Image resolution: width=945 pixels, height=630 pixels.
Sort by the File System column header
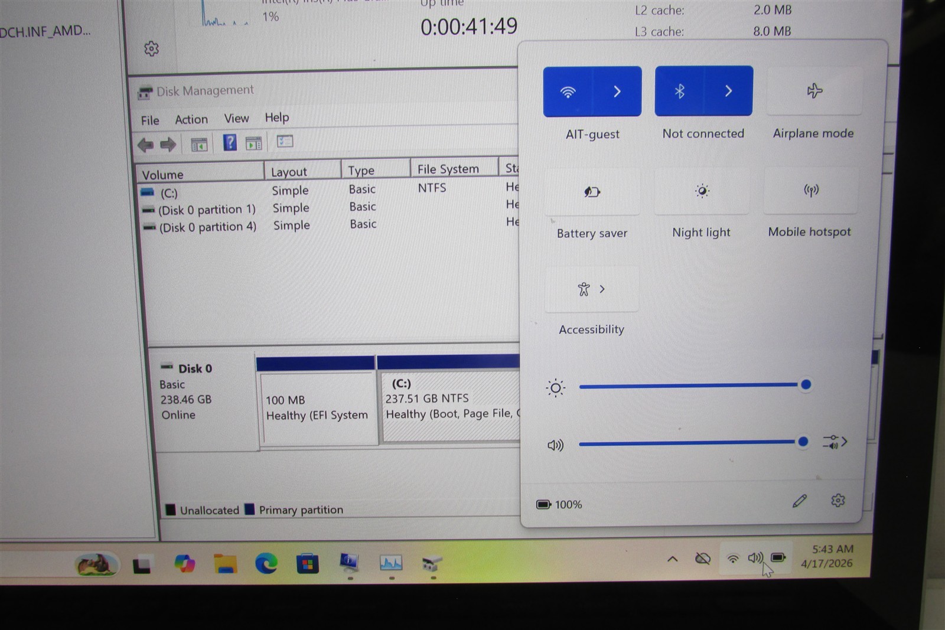(454, 169)
